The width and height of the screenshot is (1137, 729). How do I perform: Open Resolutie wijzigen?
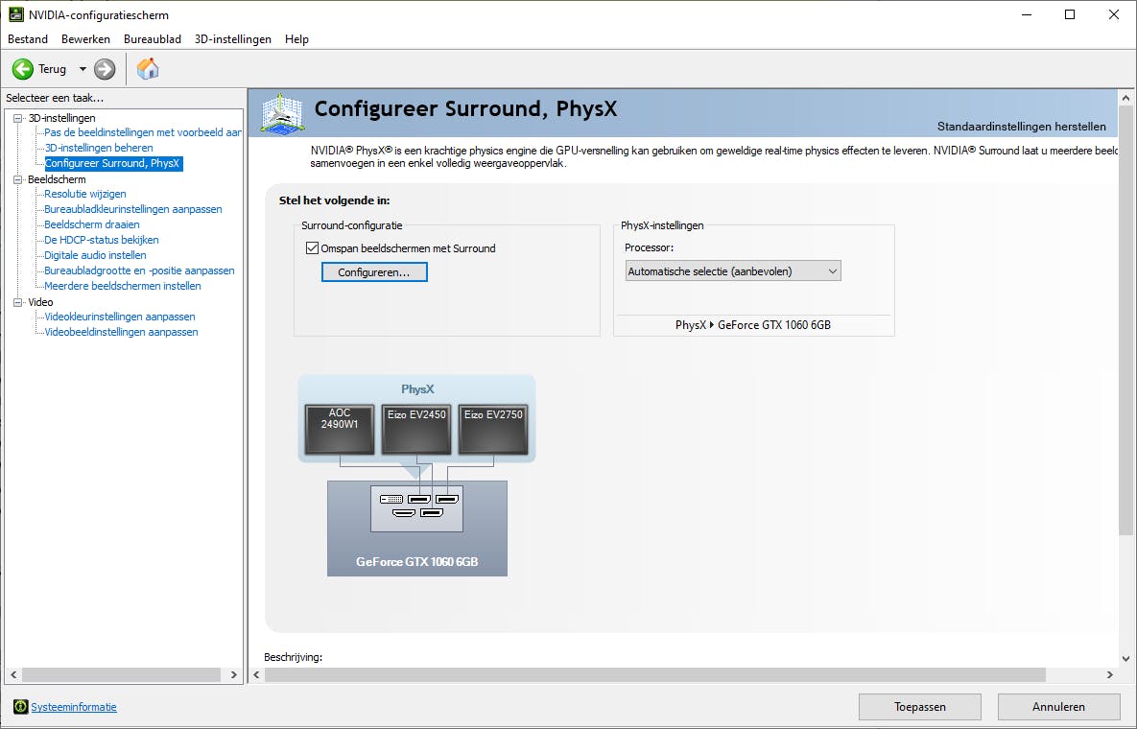84,194
